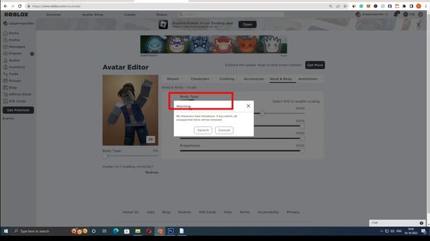Open the About Us footer link
This screenshot has height=241, width=430.
coord(130,212)
